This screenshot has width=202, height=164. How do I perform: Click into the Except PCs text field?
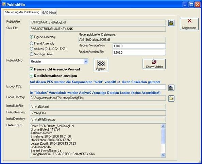(98, 87)
